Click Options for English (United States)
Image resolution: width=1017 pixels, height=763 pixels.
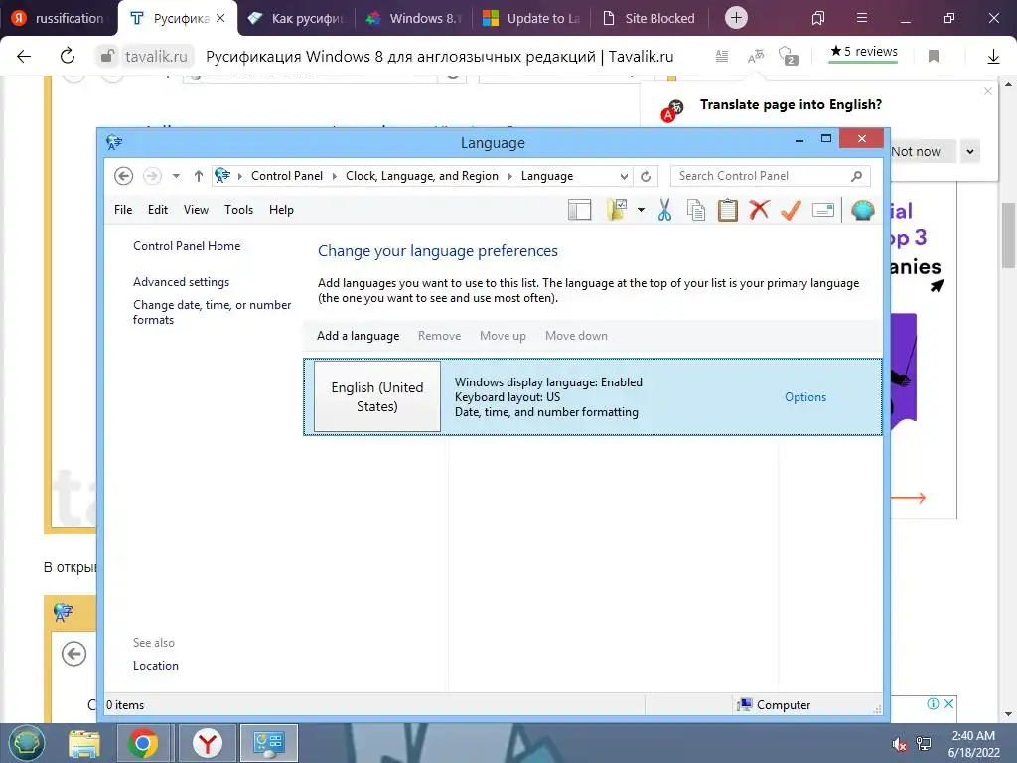click(x=805, y=397)
